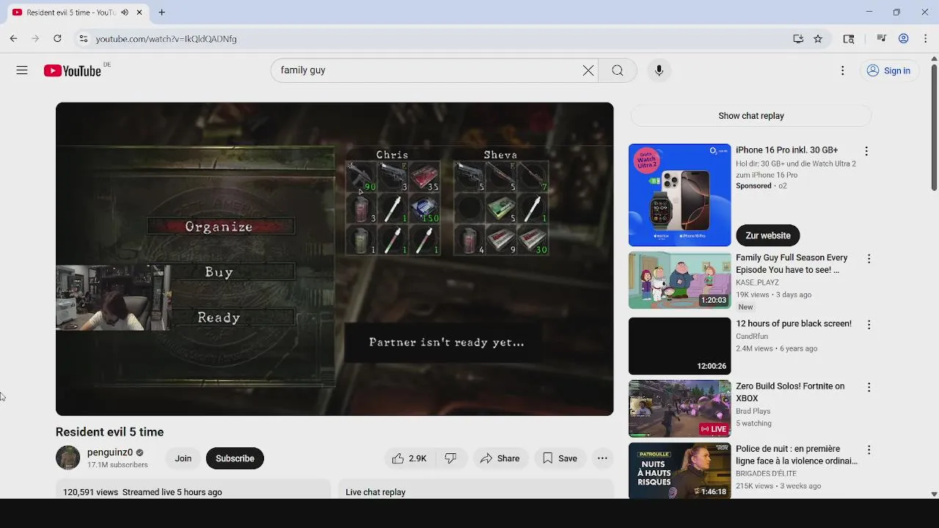
Task: Clear the search box text
Action: click(x=588, y=70)
